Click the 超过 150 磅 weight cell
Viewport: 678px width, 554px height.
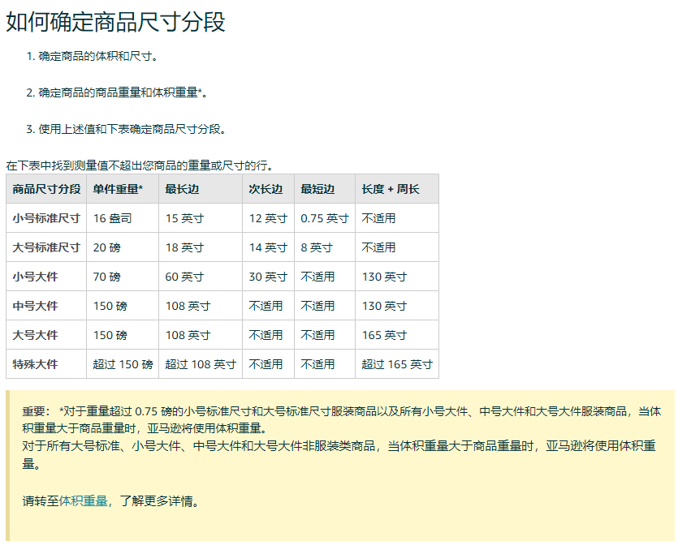point(123,364)
